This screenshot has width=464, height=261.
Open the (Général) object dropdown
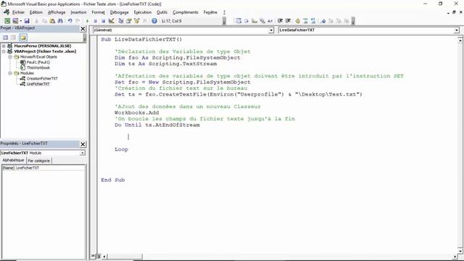tap(271, 30)
